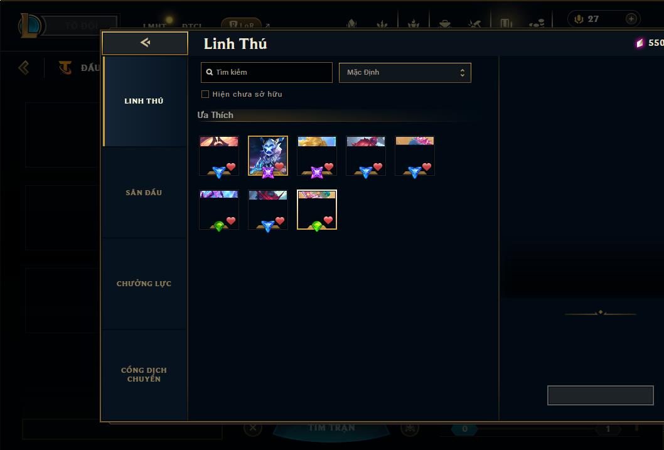Enable the 'Hiện chưa sở hữu' checkbox

pos(205,94)
